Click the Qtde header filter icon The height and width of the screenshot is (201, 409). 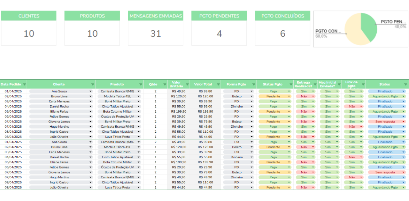pos(165,85)
